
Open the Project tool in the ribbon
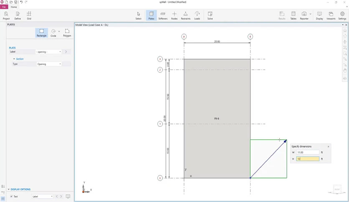(x=6, y=15)
